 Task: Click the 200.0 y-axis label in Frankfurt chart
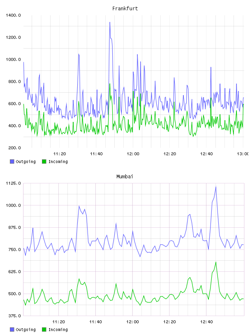click(x=14, y=148)
